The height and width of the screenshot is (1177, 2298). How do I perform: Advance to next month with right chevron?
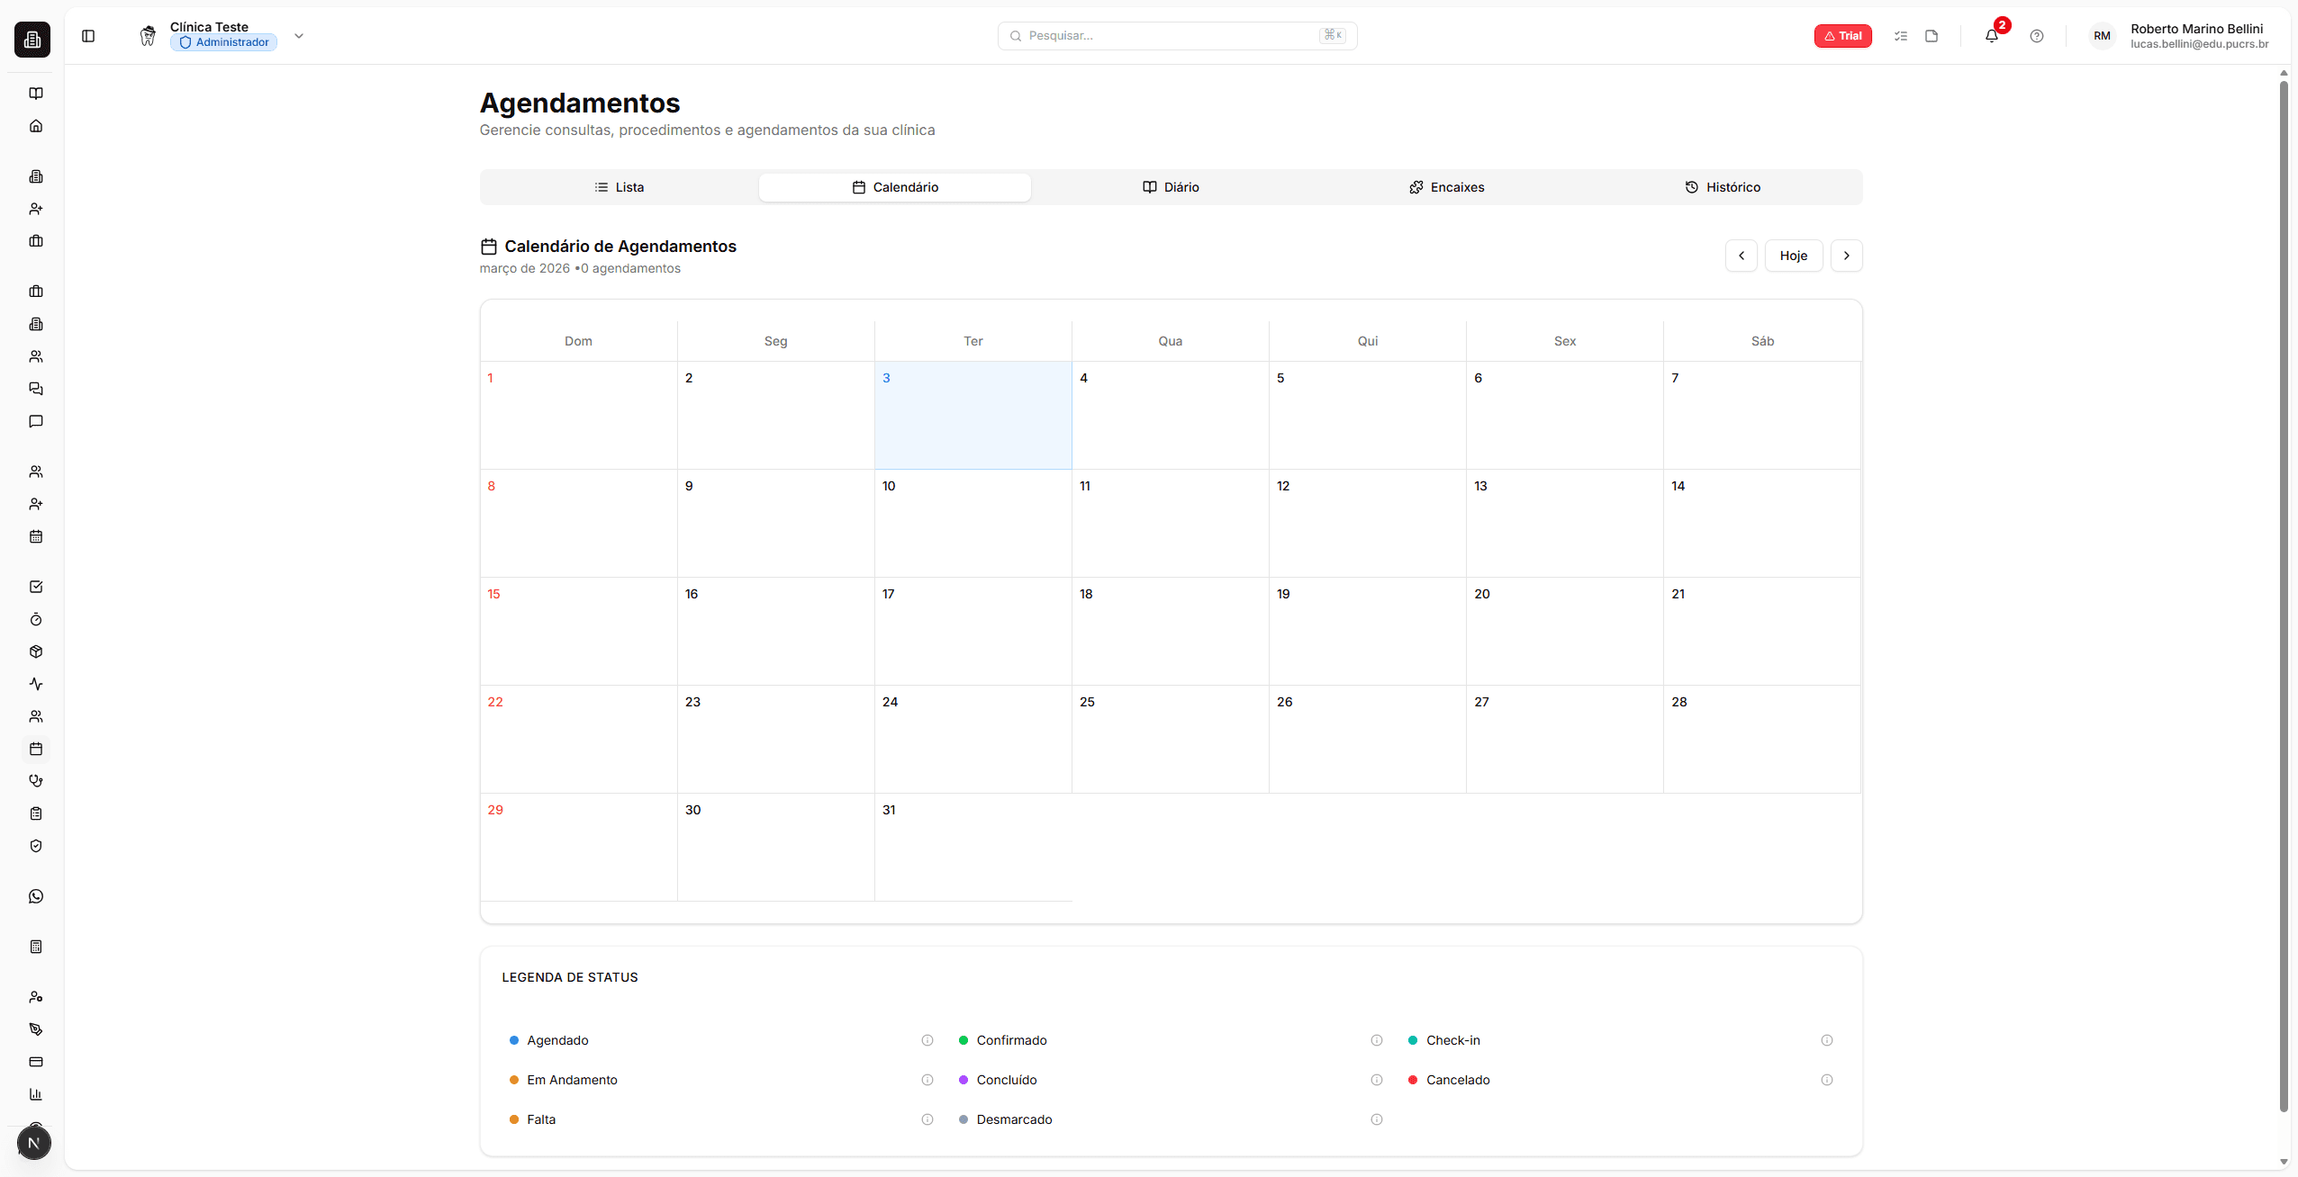1847,256
